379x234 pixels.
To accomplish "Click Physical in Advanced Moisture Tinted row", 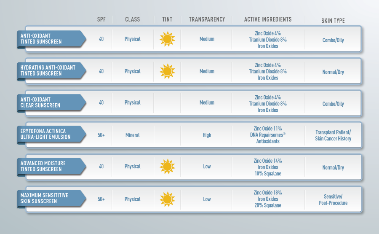I will pos(133,167).
